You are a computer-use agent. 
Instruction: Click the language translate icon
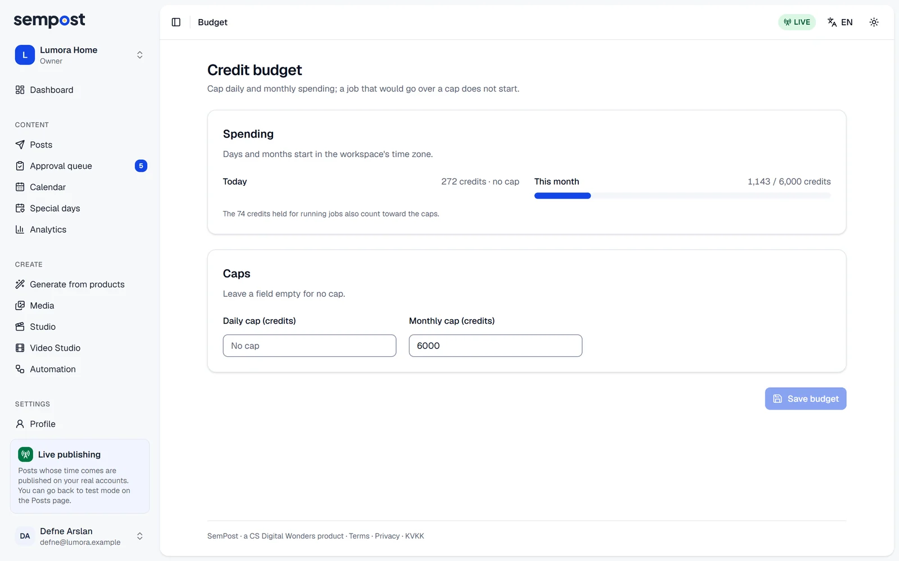832,22
